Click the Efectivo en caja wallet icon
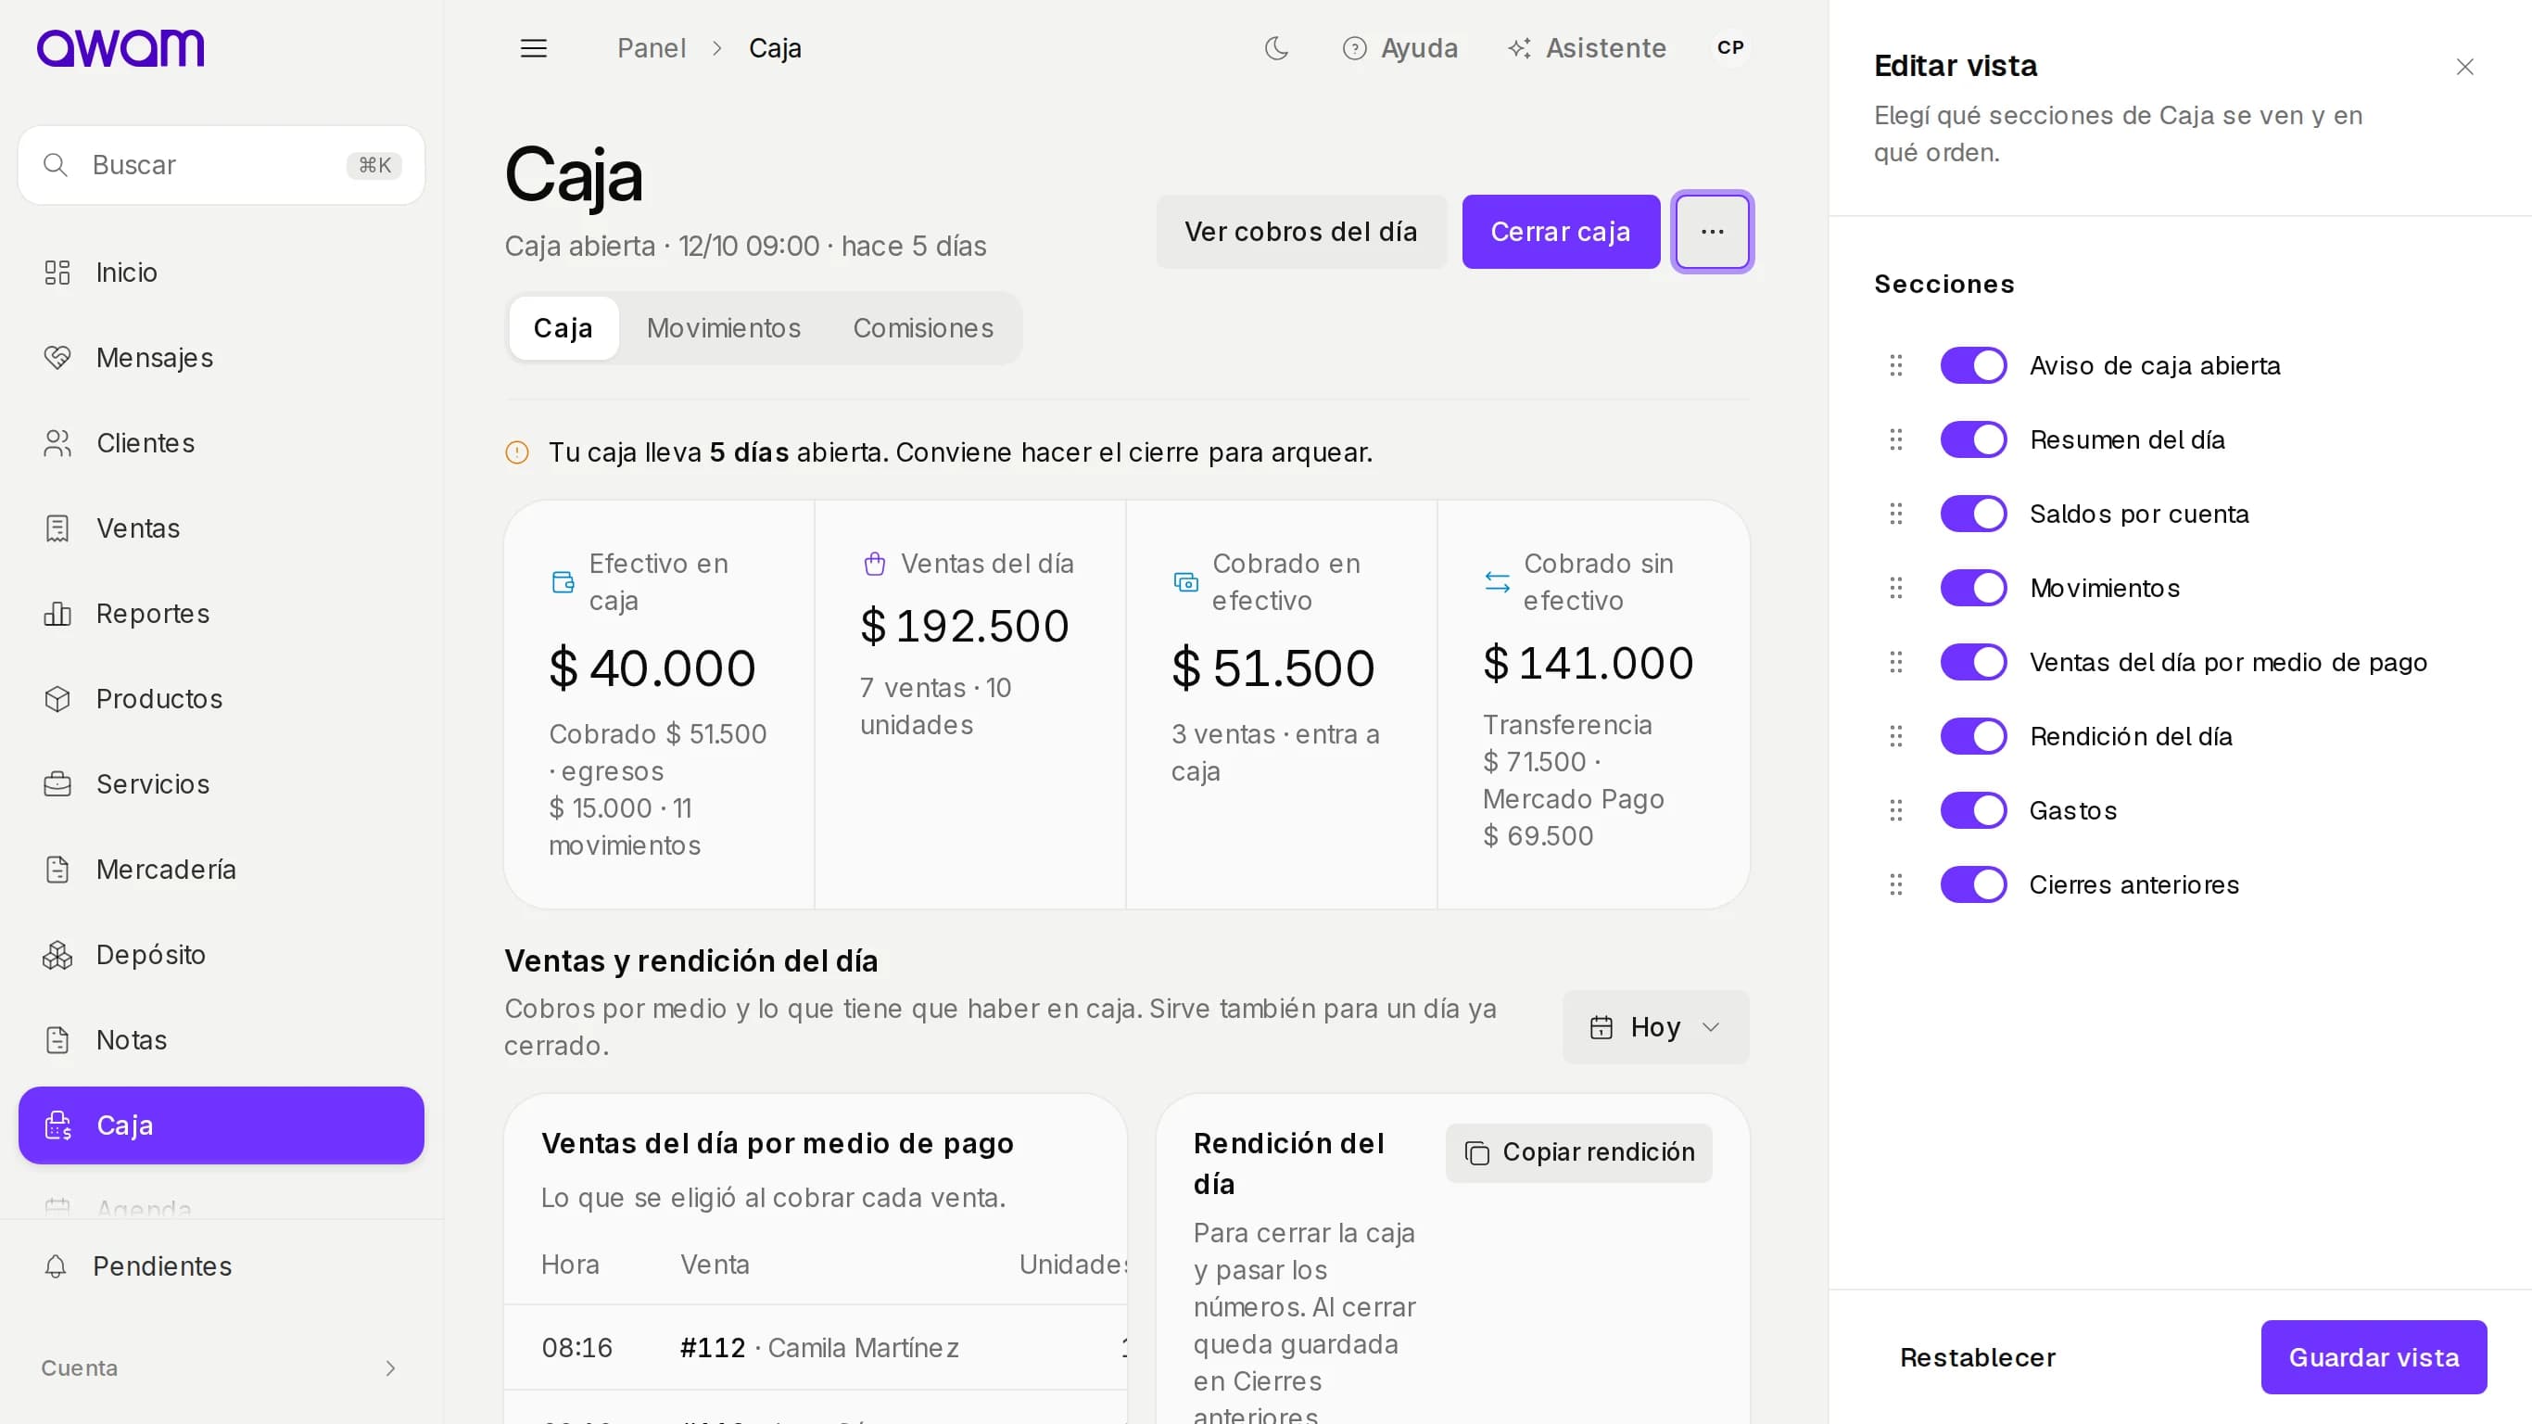The height and width of the screenshot is (1424, 2532). click(x=563, y=582)
